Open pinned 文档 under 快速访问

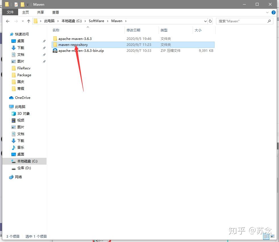[x=21, y=54]
